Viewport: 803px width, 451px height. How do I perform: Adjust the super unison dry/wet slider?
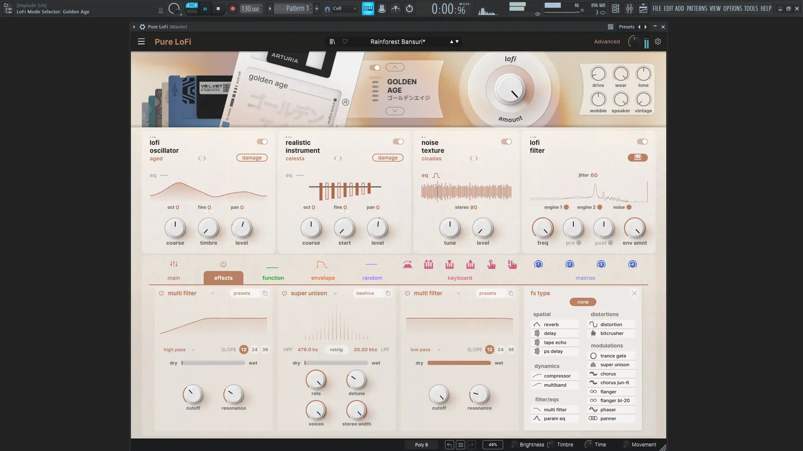337,363
